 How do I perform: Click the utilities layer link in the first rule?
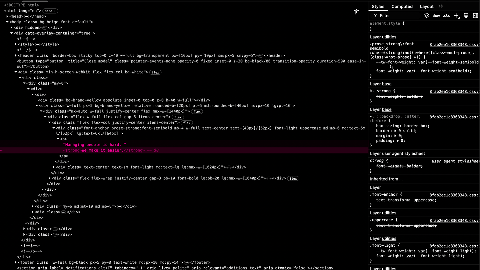click(x=389, y=37)
